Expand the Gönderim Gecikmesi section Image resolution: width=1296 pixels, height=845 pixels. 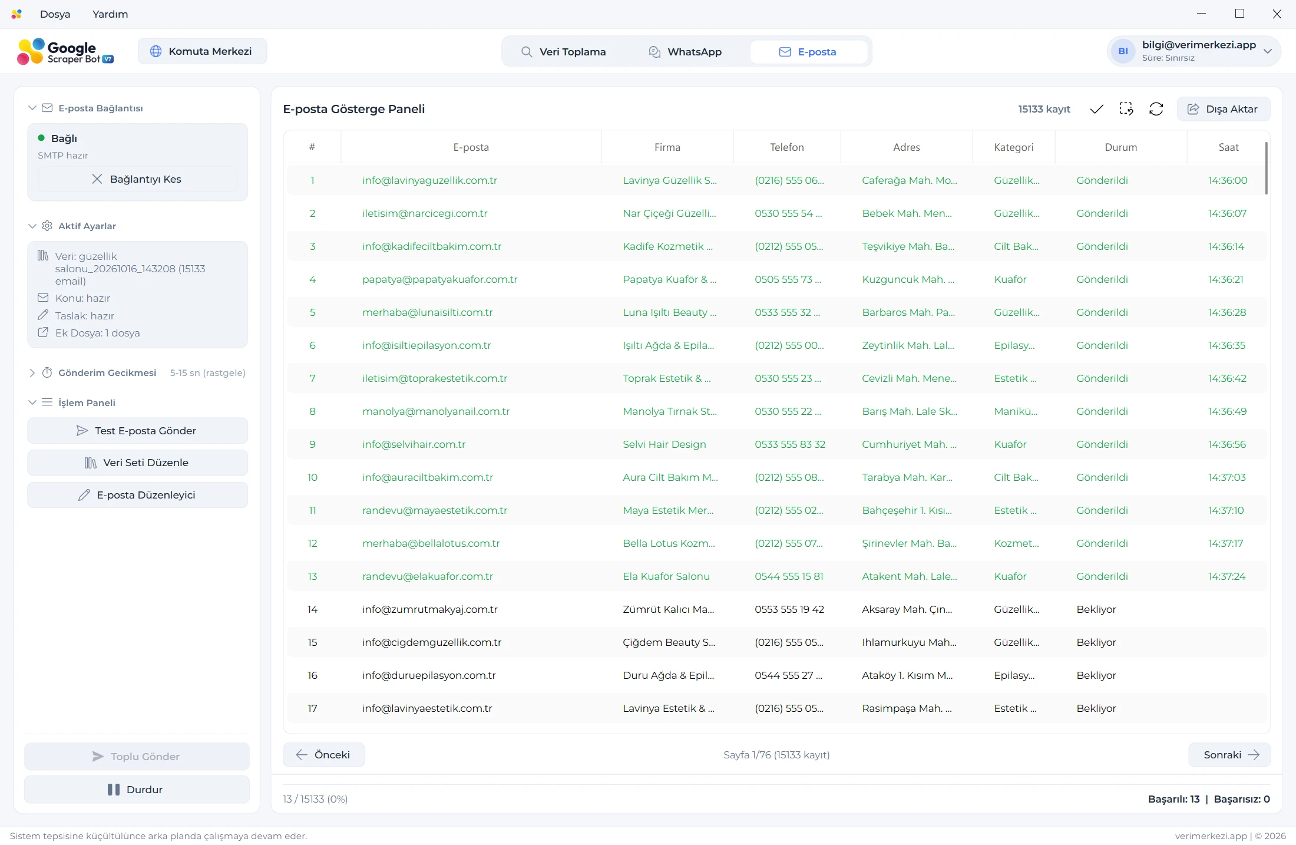[32, 372]
